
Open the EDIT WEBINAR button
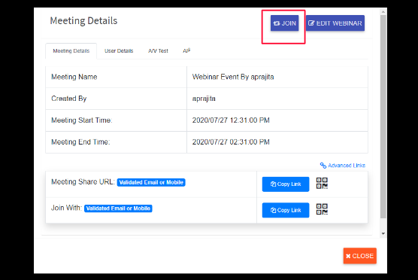point(335,23)
